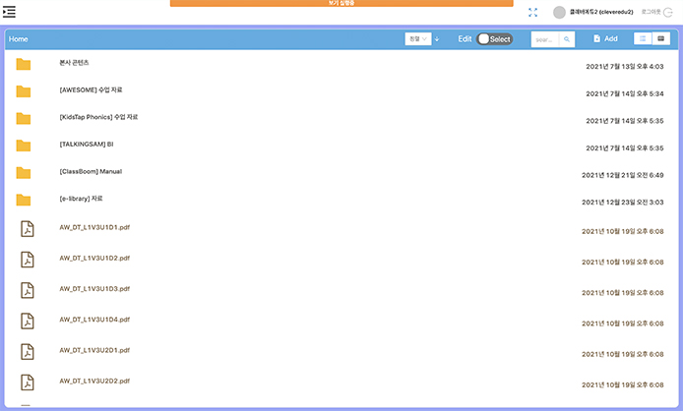This screenshot has width=683, height=411.
Task: Click the user profile avatar
Action: [560, 13]
